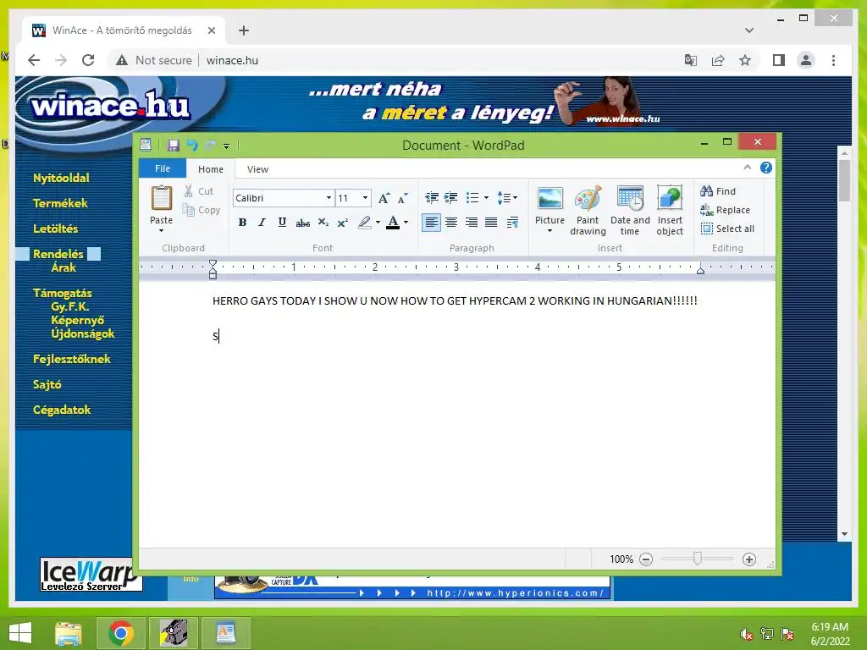Toggle Subscript formatting
This screenshot has width=867, height=650.
click(323, 223)
